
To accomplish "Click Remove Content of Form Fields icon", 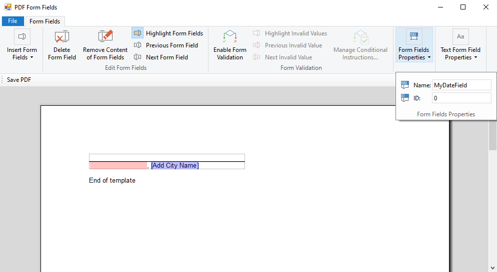I will point(105,37).
